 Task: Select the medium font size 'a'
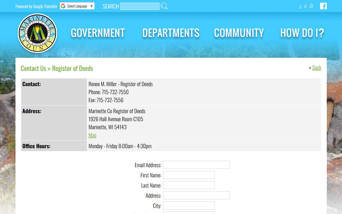tap(305, 6)
